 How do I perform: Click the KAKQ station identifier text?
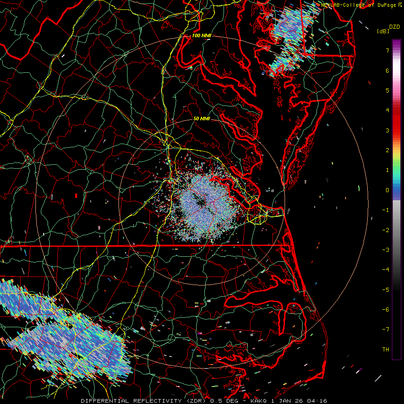[259, 401]
